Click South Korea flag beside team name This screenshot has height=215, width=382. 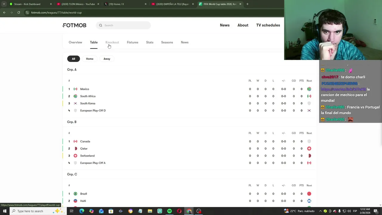(x=75, y=103)
